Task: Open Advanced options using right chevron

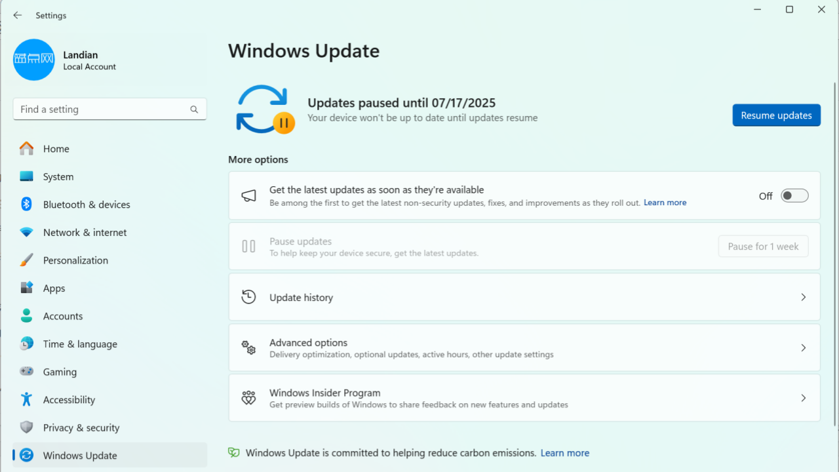Action: (804, 348)
